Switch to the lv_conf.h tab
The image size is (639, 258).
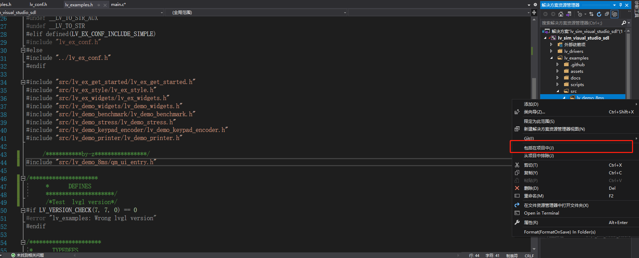coord(38,5)
